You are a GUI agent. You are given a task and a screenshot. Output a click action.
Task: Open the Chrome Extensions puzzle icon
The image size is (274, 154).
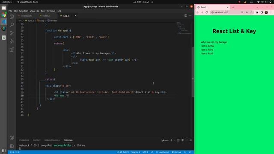tap(257, 12)
